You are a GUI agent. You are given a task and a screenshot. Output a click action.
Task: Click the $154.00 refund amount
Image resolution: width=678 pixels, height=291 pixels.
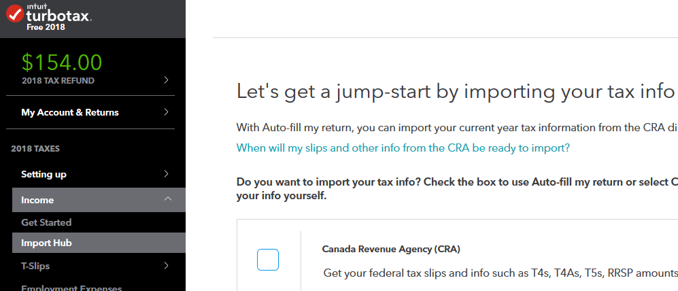point(62,63)
